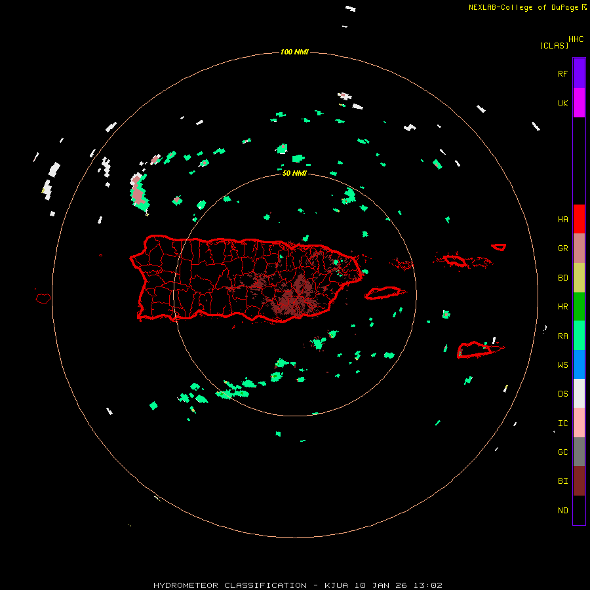Click the HA red legend swatch
The height and width of the screenshot is (590, 590).
pyautogui.click(x=579, y=219)
